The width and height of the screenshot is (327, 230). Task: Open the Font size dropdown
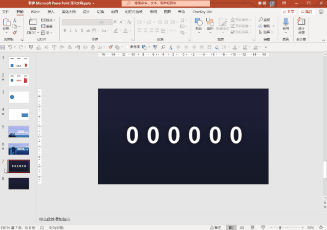pos(111,22)
